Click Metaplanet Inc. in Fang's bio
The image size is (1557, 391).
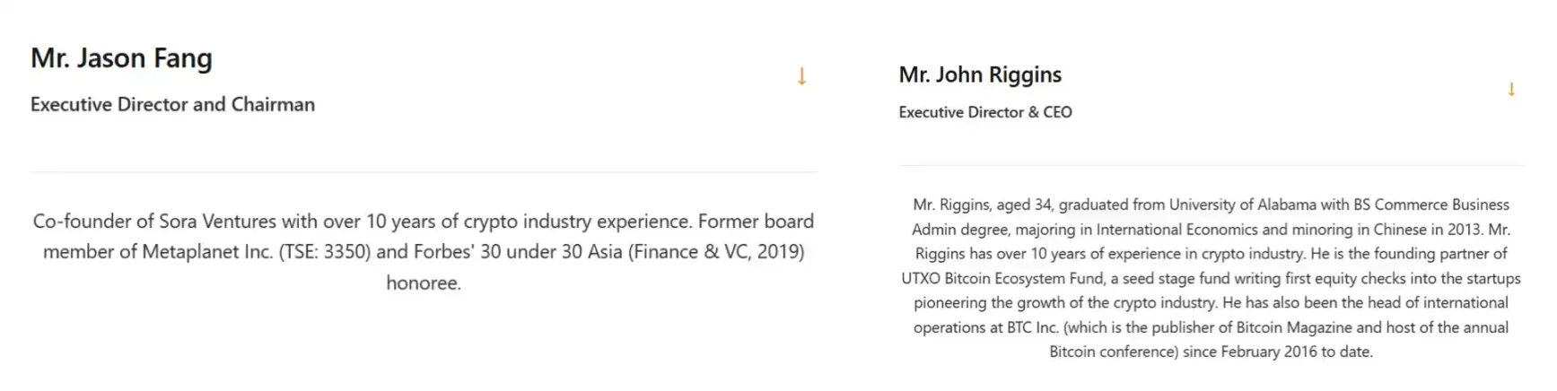[196, 252]
